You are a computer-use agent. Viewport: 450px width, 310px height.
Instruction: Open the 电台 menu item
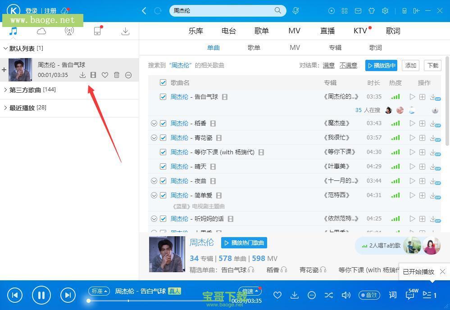pos(229,31)
